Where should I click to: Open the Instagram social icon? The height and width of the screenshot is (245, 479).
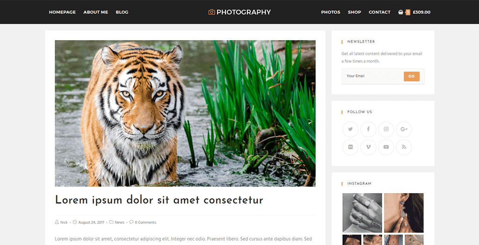(x=386, y=129)
